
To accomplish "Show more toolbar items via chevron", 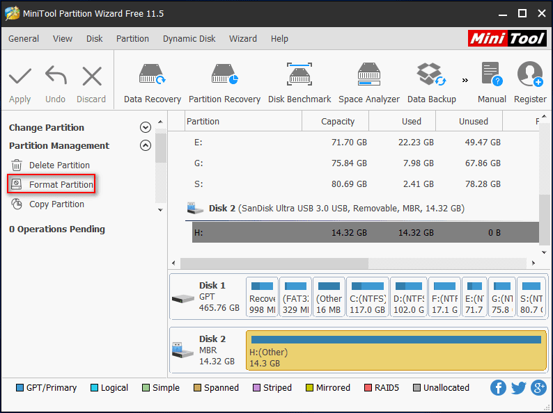I will 465,79.
